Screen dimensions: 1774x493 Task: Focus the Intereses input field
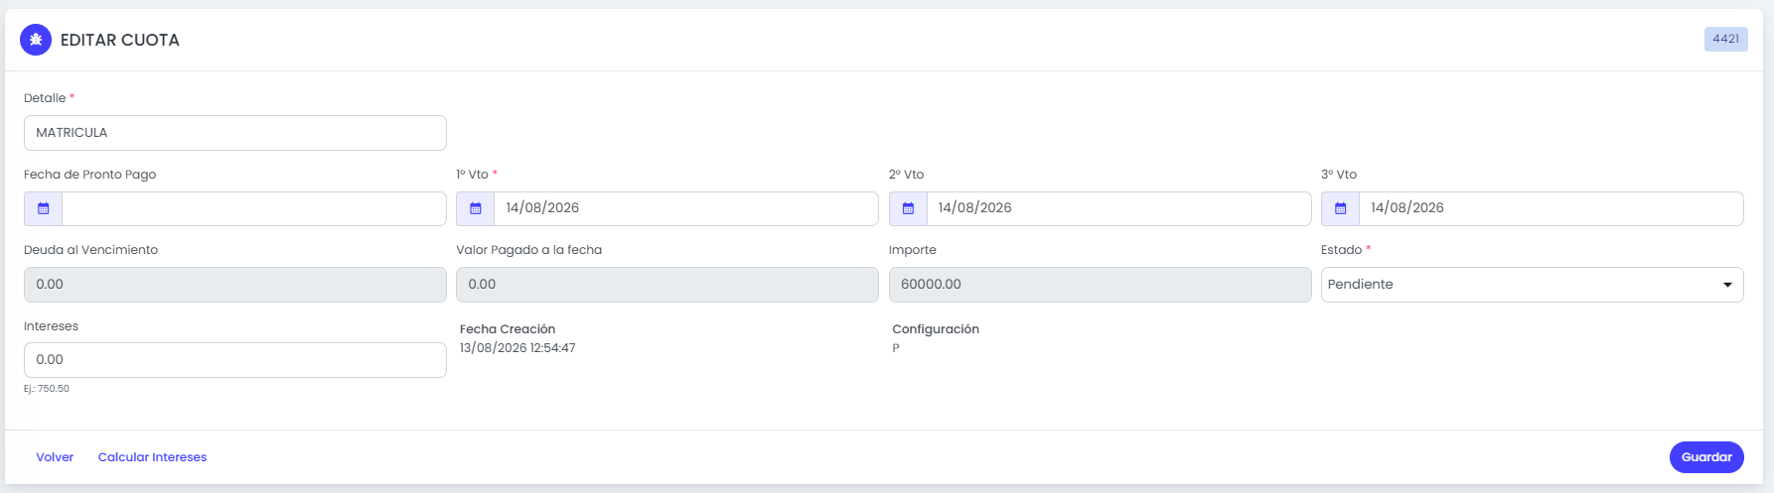[x=235, y=360]
